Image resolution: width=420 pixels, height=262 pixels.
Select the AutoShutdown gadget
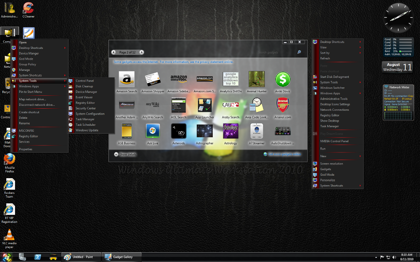[x=283, y=131]
